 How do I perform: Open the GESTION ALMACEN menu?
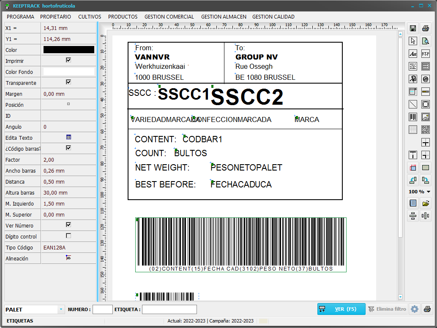[x=224, y=17]
